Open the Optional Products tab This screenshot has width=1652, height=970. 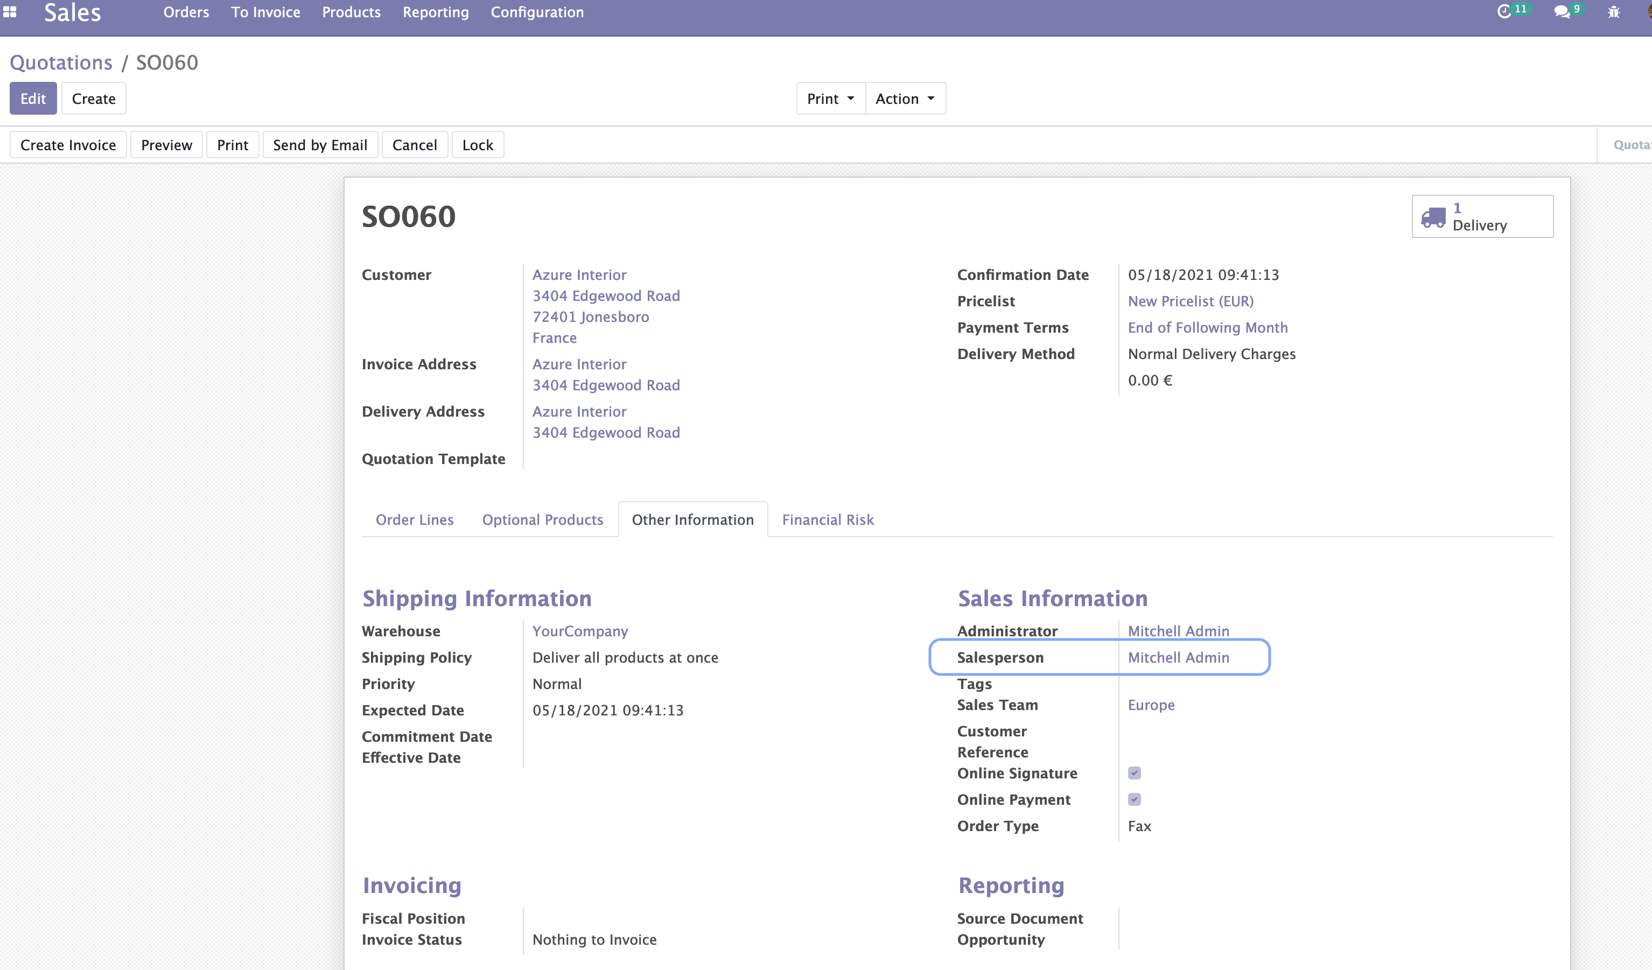click(542, 520)
